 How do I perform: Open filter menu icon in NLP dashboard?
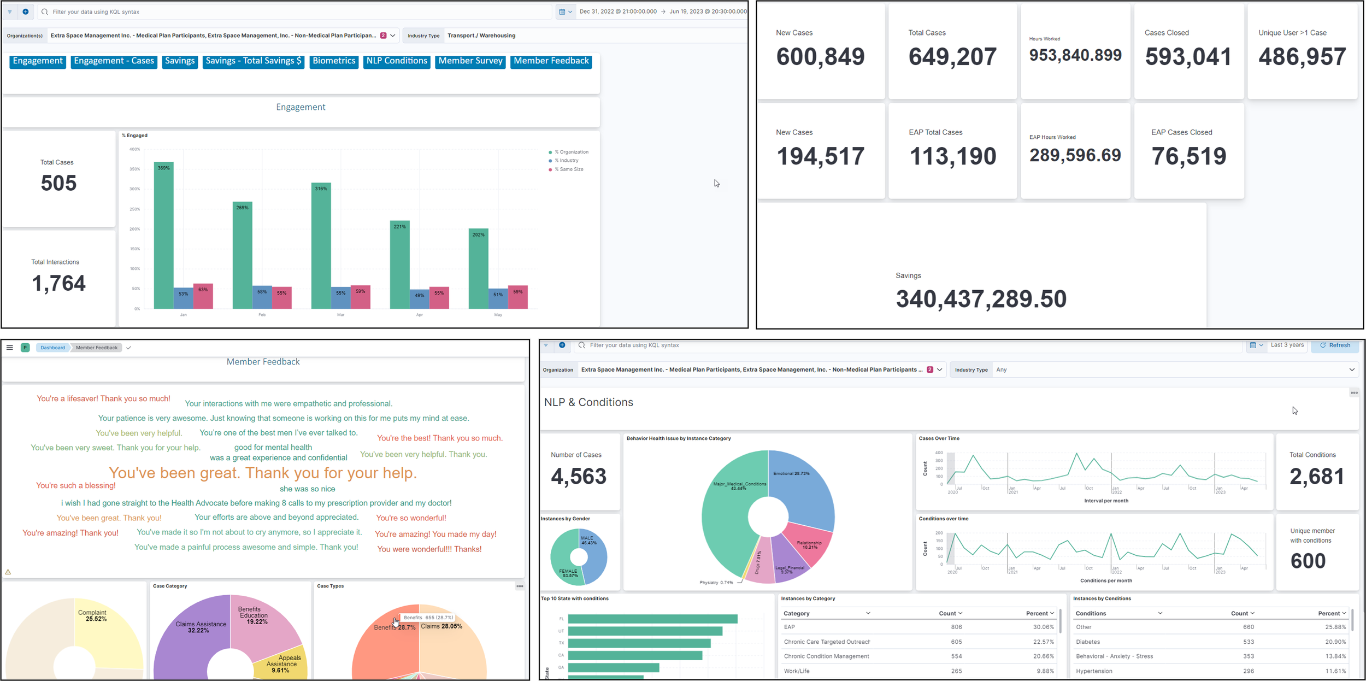(x=546, y=345)
